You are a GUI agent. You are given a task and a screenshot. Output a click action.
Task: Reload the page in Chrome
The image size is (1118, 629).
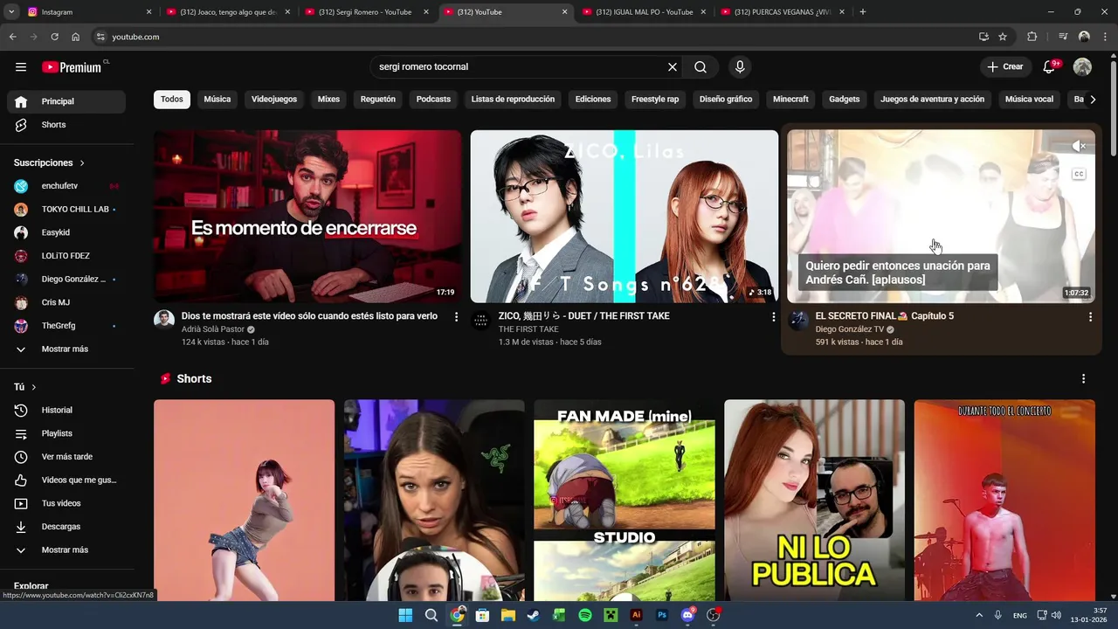tap(54, 37)
